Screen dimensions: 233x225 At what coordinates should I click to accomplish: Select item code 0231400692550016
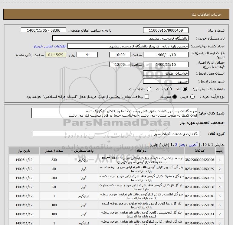(200, 196)
